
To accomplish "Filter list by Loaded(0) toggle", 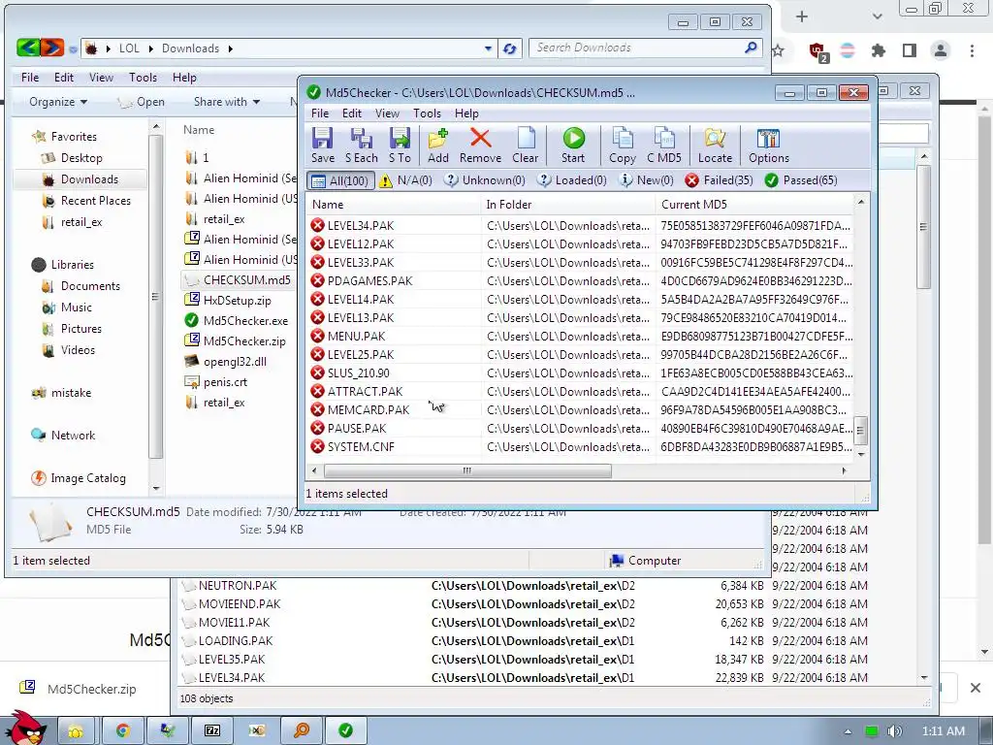I will (572, 180).
